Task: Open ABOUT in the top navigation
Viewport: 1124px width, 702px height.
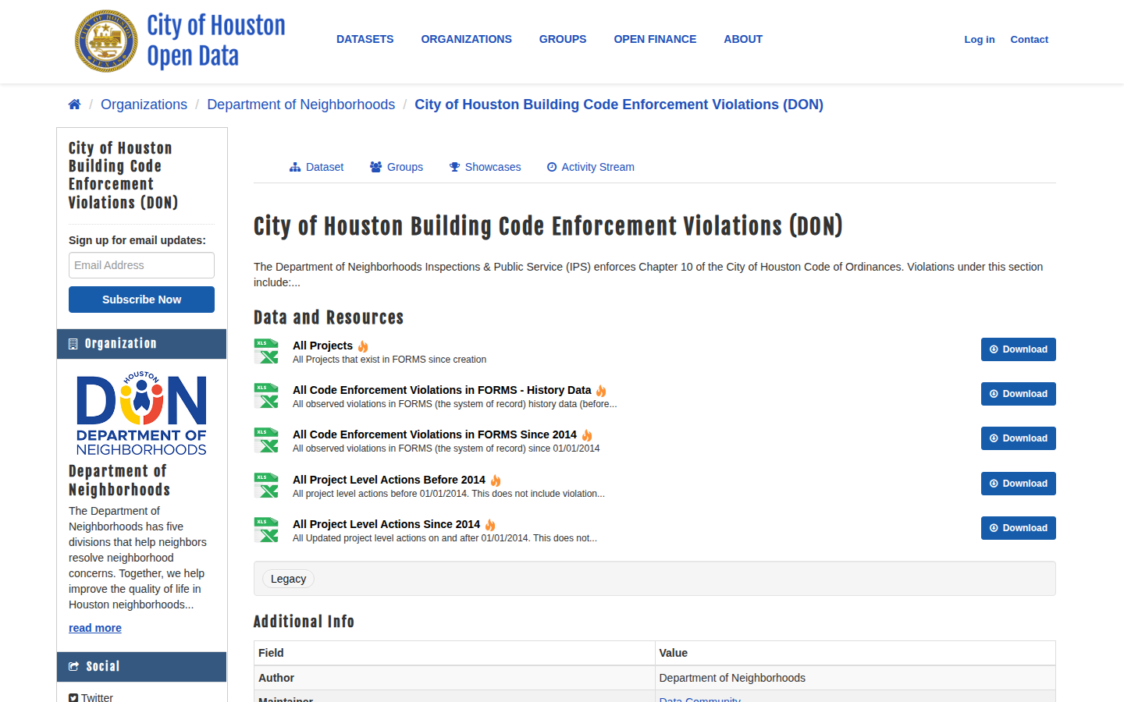Action: tap(742, 39)
